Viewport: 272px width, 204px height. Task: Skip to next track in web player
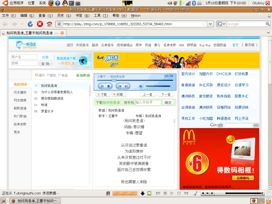tap(126, 86)
